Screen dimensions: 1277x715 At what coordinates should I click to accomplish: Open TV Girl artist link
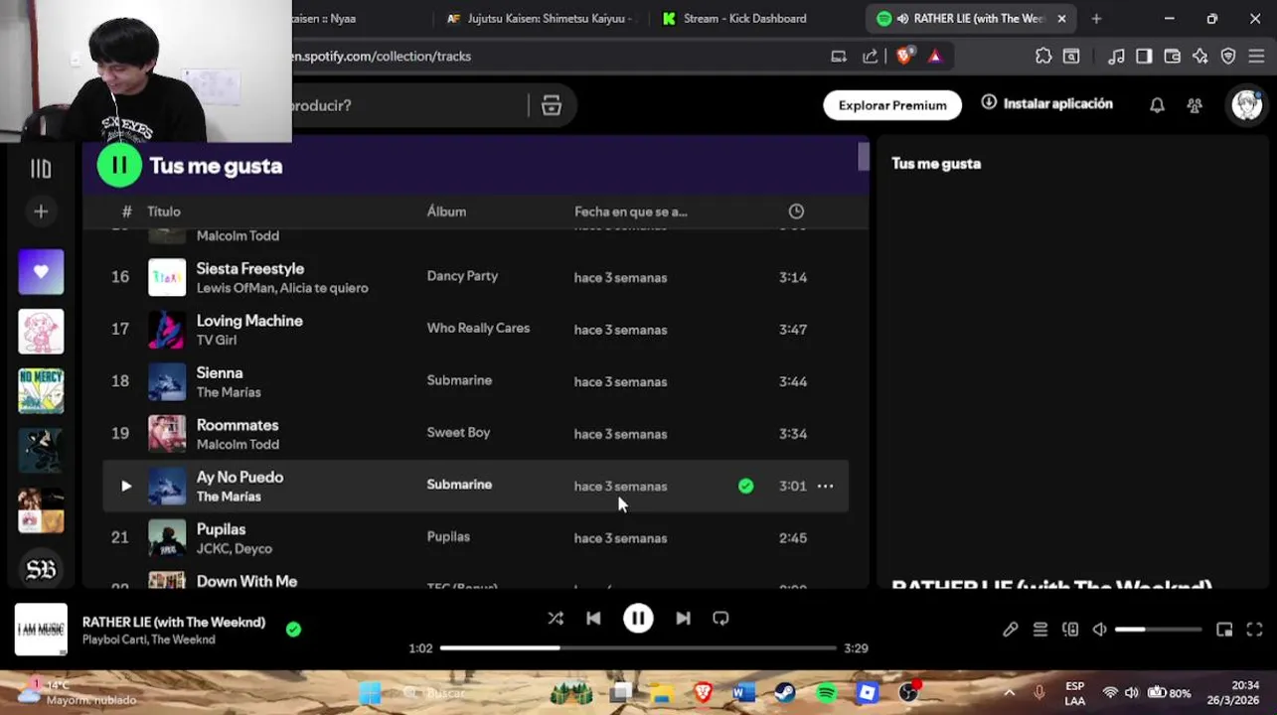pyautogui.click(x=216, y=340)
